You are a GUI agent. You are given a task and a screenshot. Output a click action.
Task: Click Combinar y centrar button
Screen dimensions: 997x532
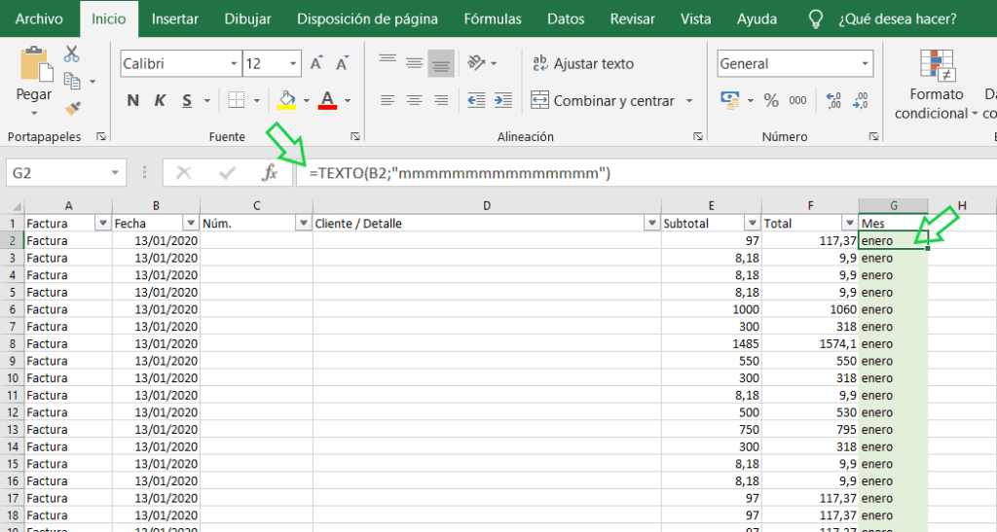(603, 100)
